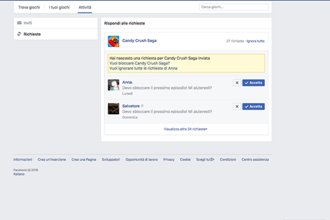Dismiss Salvatore's request with the X
This screenshot has height=220, width=330.
click(237, 106)
